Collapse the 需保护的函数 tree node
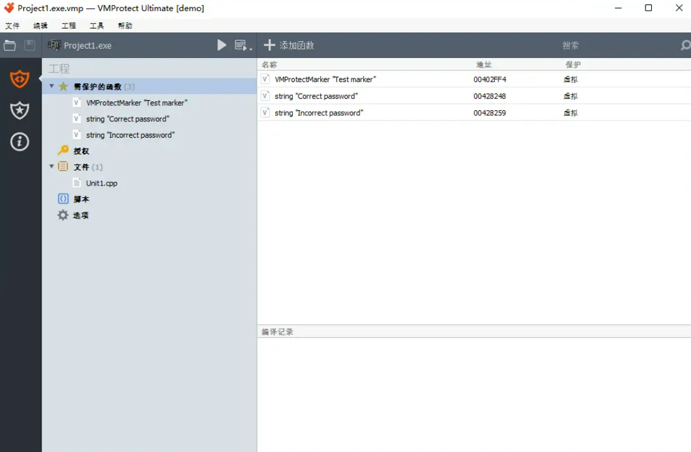 [x=52, y=87]
